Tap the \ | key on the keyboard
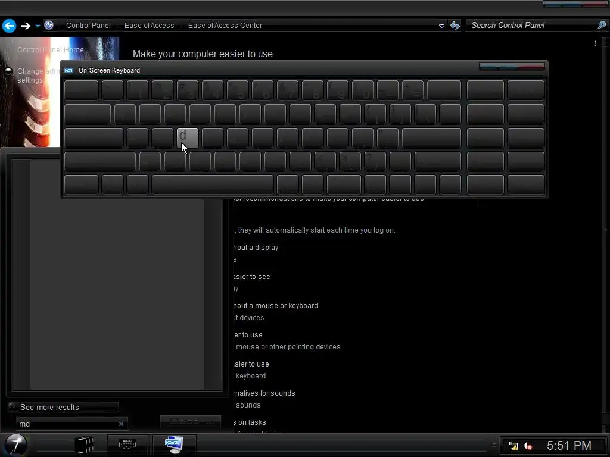This screenshot has height=457, width=610. tap(425, 114)
